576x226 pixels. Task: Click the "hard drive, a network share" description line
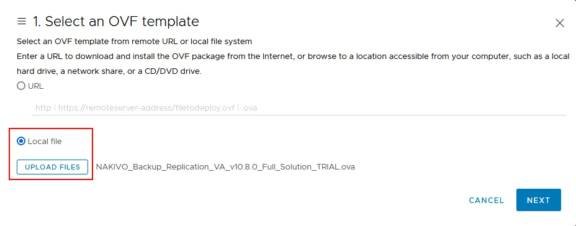(109, 71)
